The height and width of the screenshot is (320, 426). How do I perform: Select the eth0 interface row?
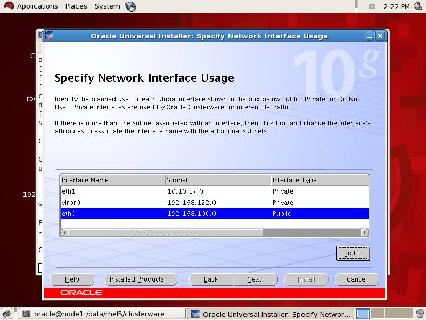point(215,214)
